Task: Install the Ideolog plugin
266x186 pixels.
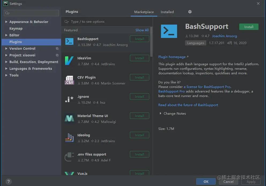Action: click(x=140, y=135)
